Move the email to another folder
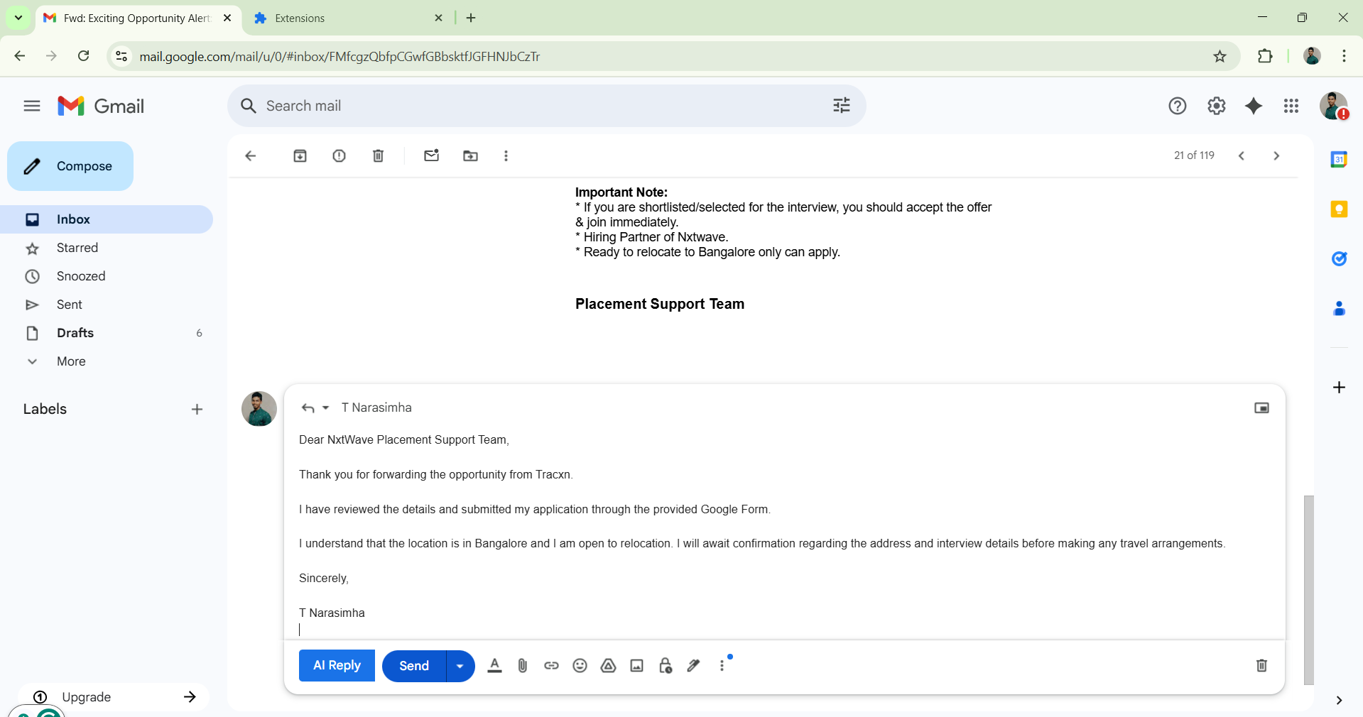Image resolution: width=1363 pixels, height=717 pixels. [x=470, y=155]
